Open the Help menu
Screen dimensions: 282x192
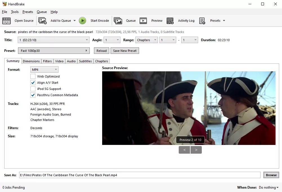pos(54,12)
